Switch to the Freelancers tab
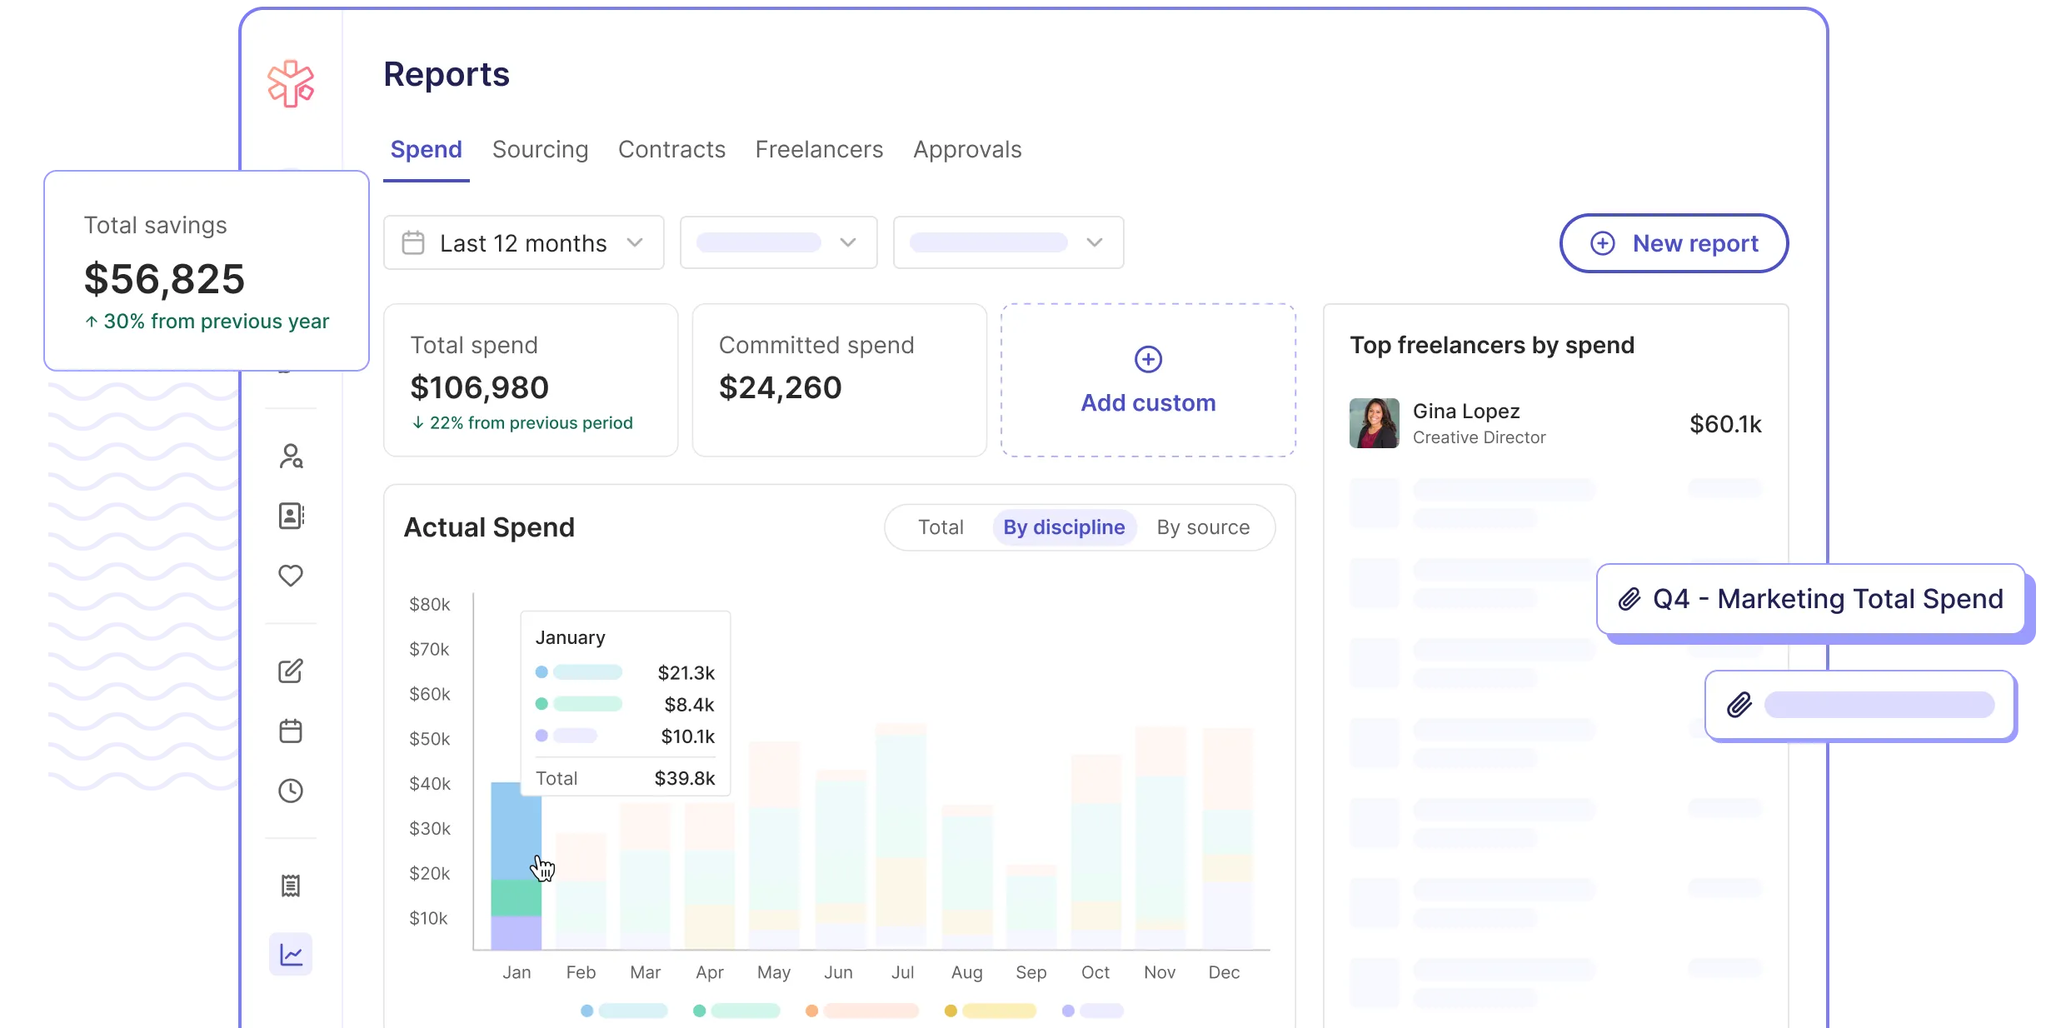 click(x=819, y=149)
